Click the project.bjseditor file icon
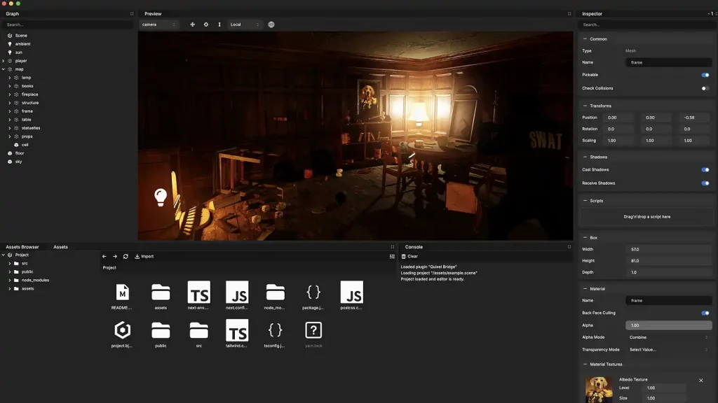Image resolution: width=718 pixels, height=403 pixels. click(122, 330)
